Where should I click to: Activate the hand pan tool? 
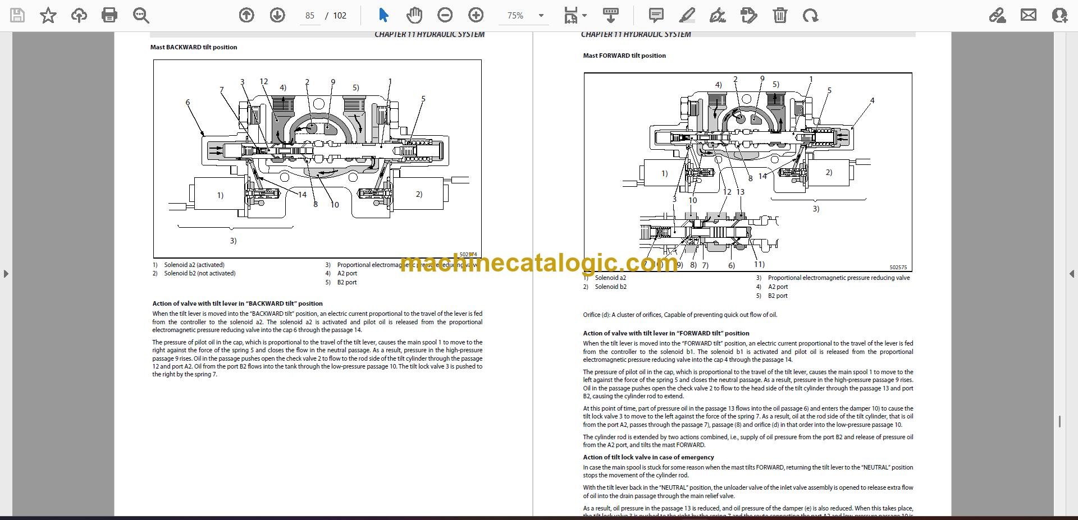click(414, 15)
